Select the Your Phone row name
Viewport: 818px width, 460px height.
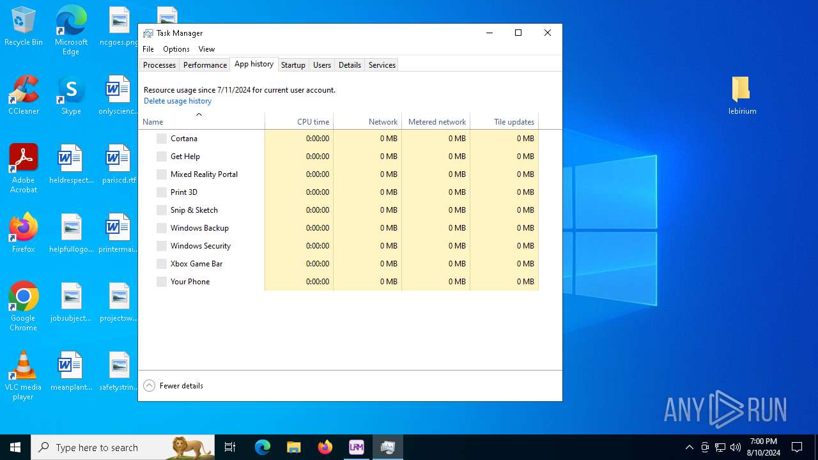190,282
